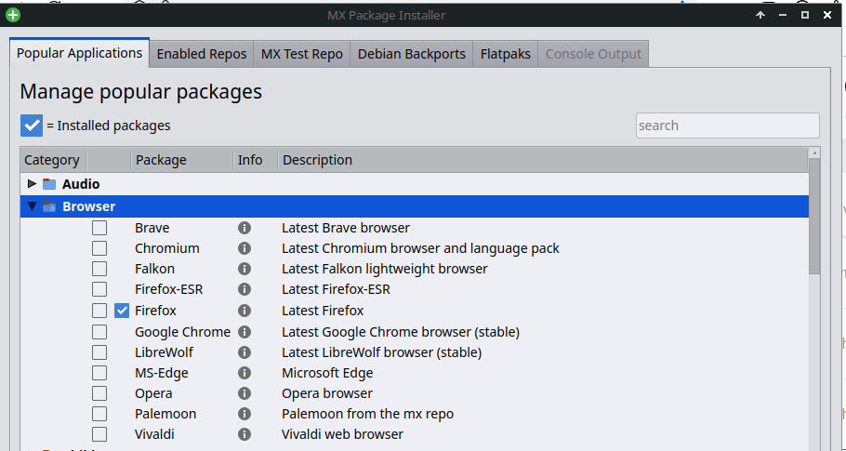This screenshot has width=846, height=451.
Task: Click the Description column header
Action: tap(542, 160)
